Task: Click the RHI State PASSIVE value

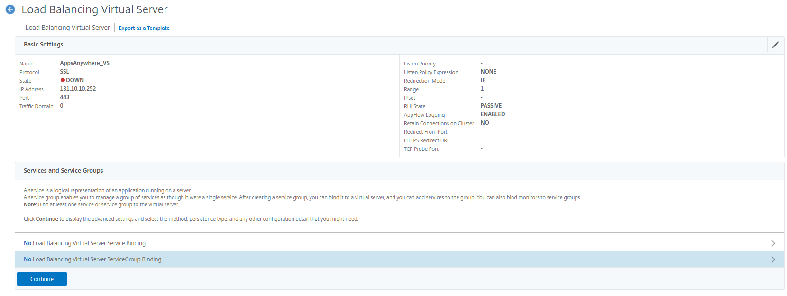Action: point(491,106)
